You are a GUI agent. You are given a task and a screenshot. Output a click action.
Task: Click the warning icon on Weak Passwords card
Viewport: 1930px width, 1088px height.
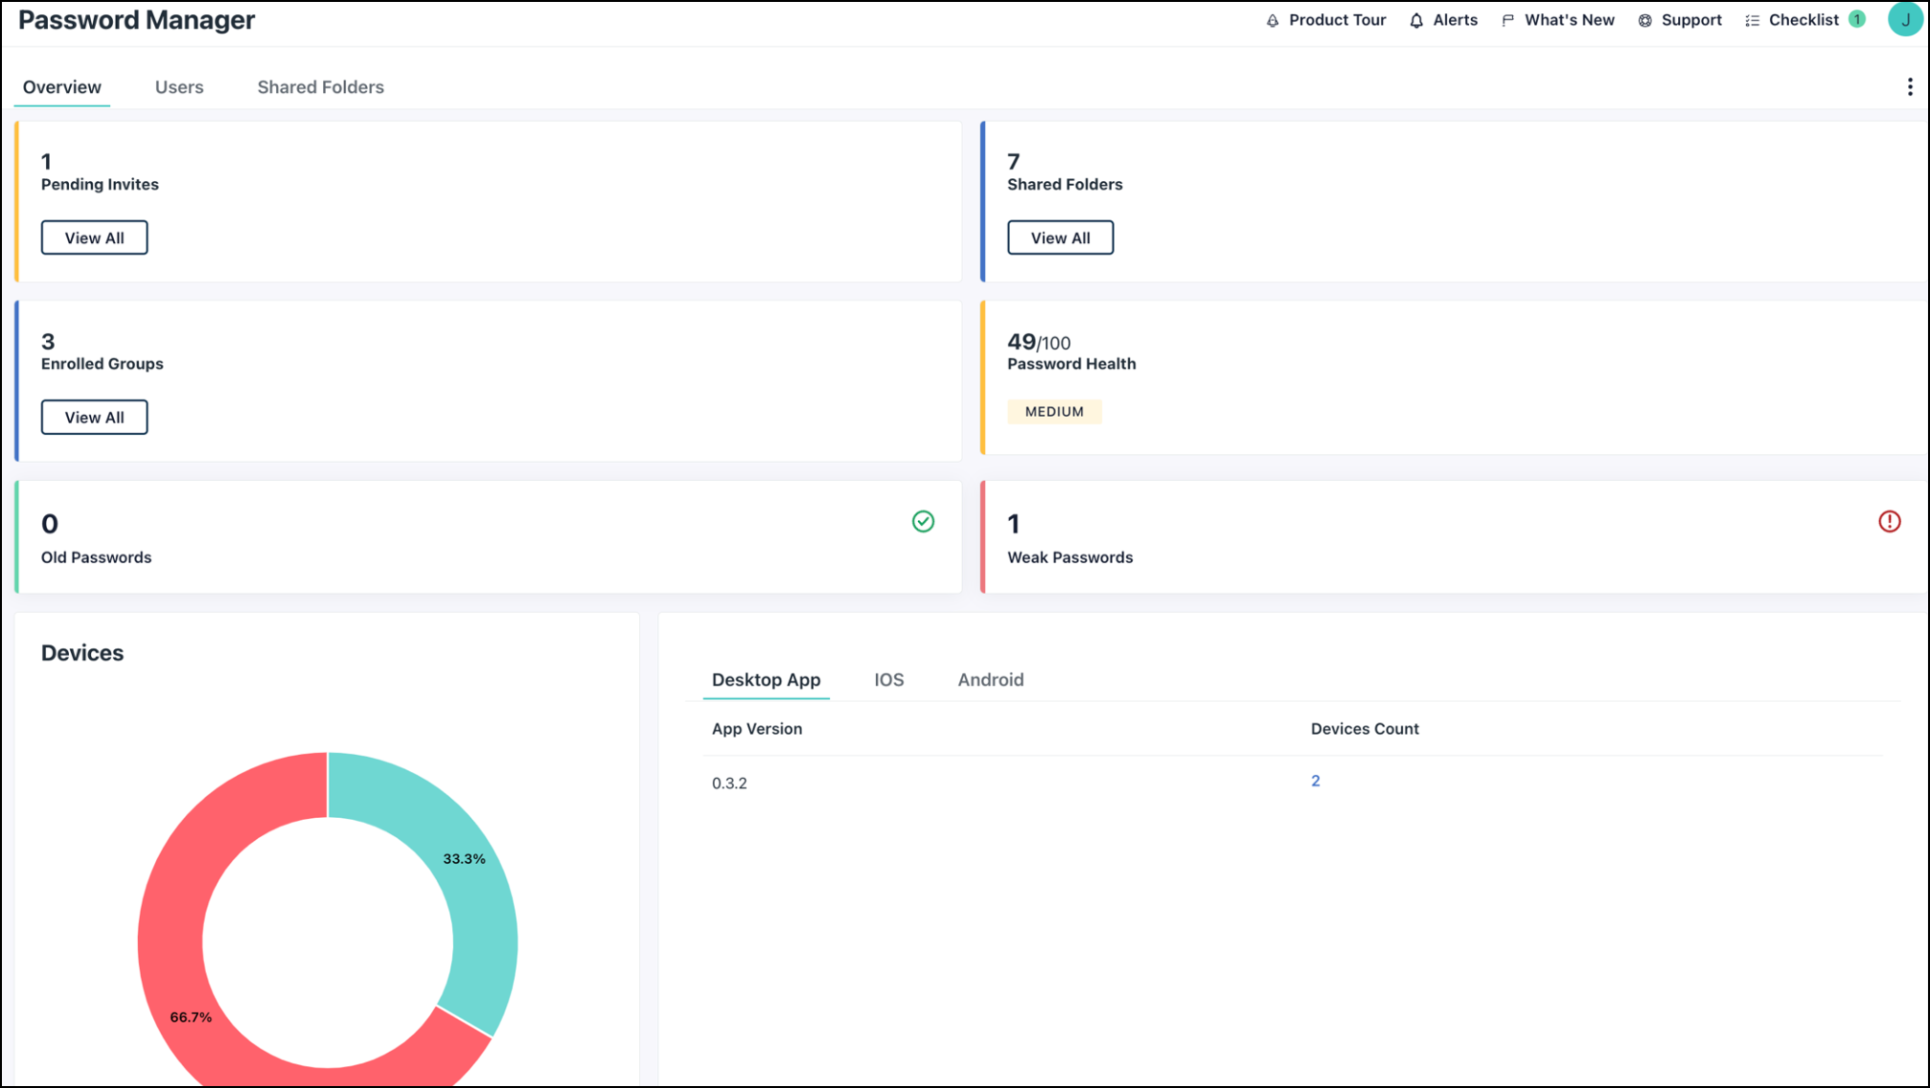[x=1889, y=522]
